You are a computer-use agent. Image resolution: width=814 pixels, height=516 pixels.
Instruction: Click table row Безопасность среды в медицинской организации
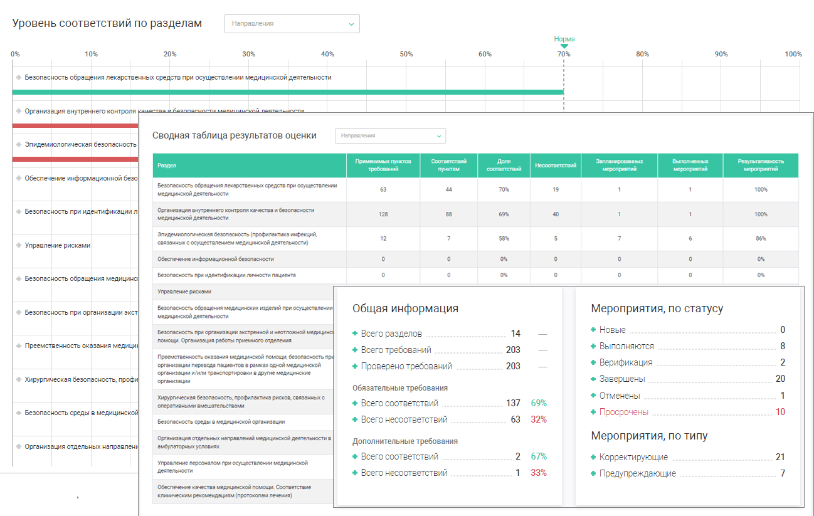coord(243,422)
